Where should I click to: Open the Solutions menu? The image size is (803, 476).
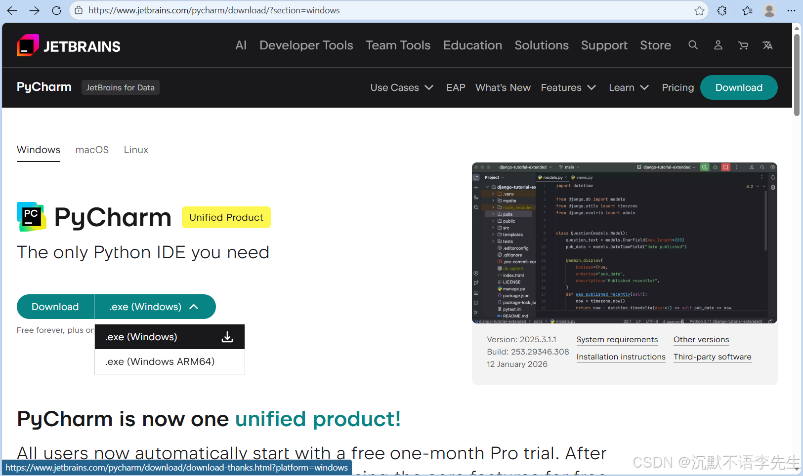542,45
